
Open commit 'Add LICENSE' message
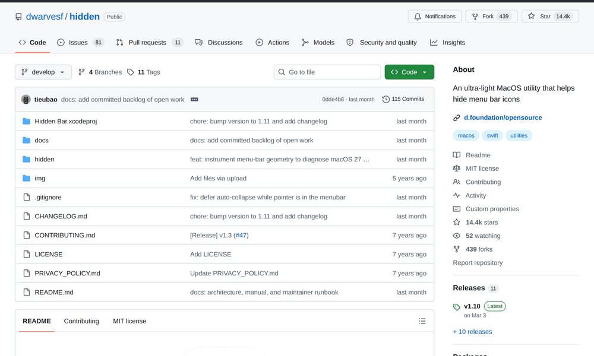coord(211,254)
